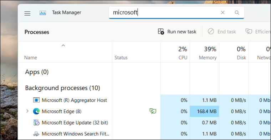
Task: Expand the Microsoft Edge (8) process group
Action: (x=27, y=111)
